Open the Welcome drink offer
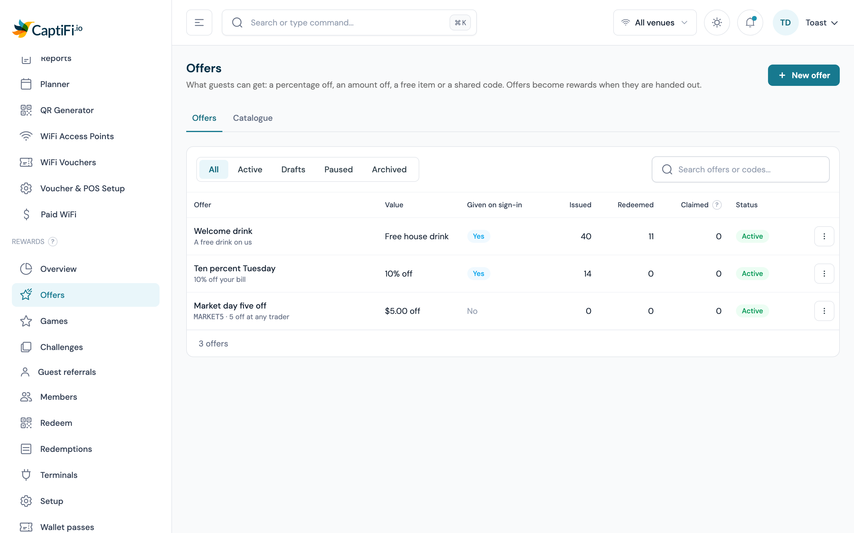 (223, 231)
